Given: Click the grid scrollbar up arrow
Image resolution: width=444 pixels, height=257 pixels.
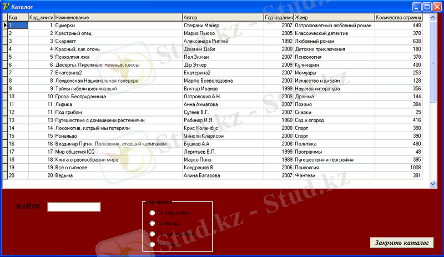Looking at the screenshot, I should (x=433, y=17).
